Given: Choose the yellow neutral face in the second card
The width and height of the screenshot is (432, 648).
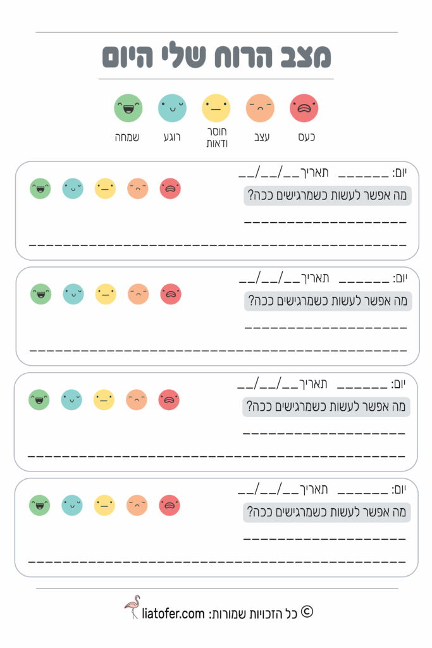Looking at the screenshot, I should click(x=106, y=294).
